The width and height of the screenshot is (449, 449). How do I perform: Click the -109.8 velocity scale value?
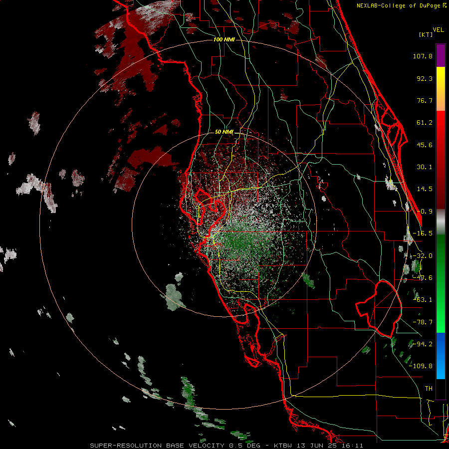click(x=421, y=366)
